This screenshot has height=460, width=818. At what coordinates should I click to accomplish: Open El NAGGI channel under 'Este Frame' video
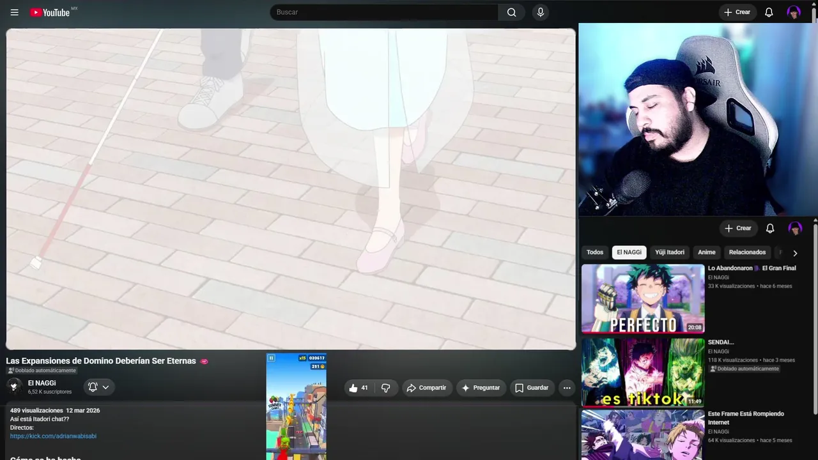coord(718,432)
